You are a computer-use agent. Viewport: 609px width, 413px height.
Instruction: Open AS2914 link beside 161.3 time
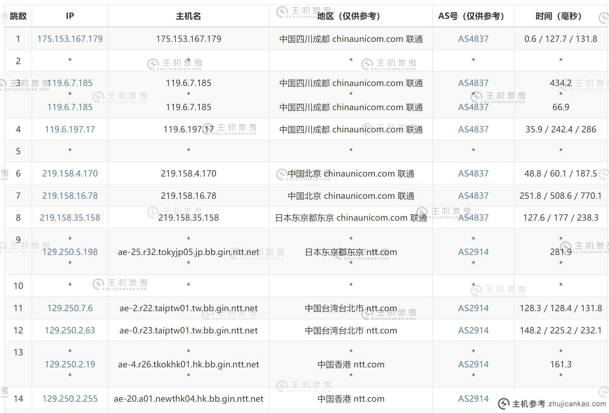tap(473, 364)
